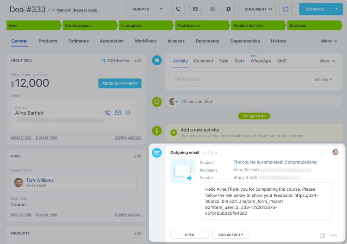The image size is (347, 244).
Task: Call contact Aline Bartlett via phone icon
Action: click(108, 113)
